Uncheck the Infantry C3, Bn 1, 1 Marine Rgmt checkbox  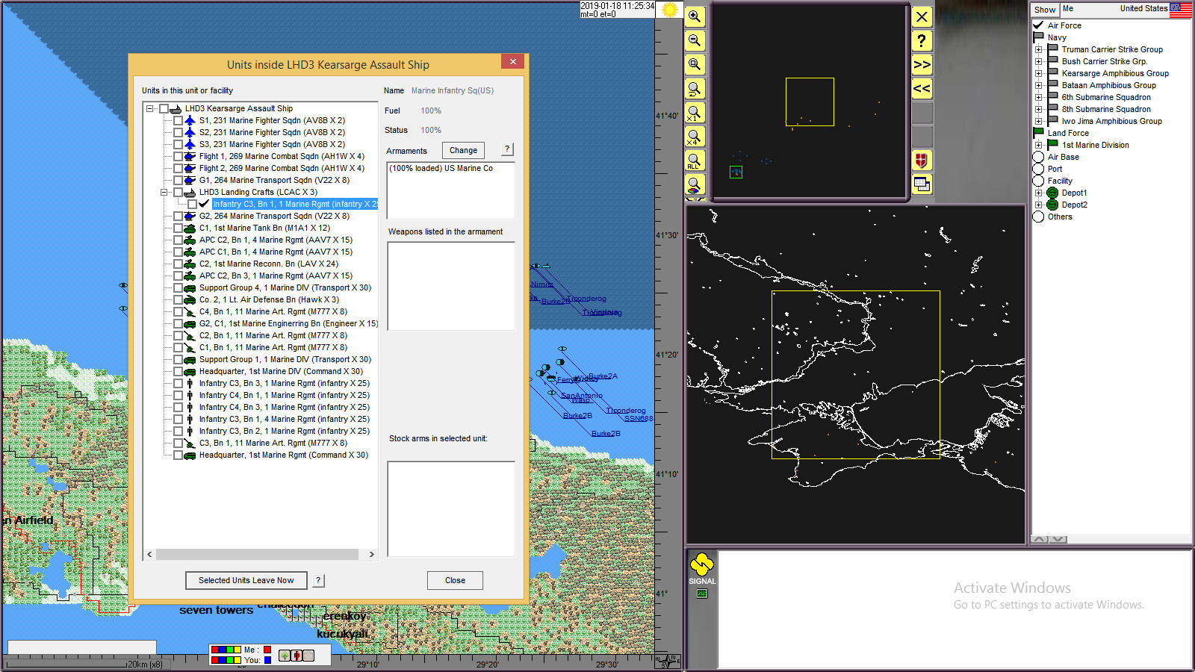(193, 204)
